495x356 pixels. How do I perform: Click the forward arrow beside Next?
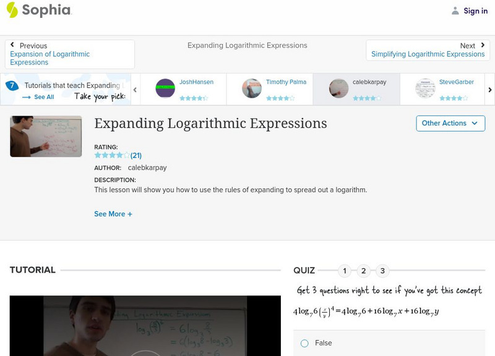pos(482,45)
